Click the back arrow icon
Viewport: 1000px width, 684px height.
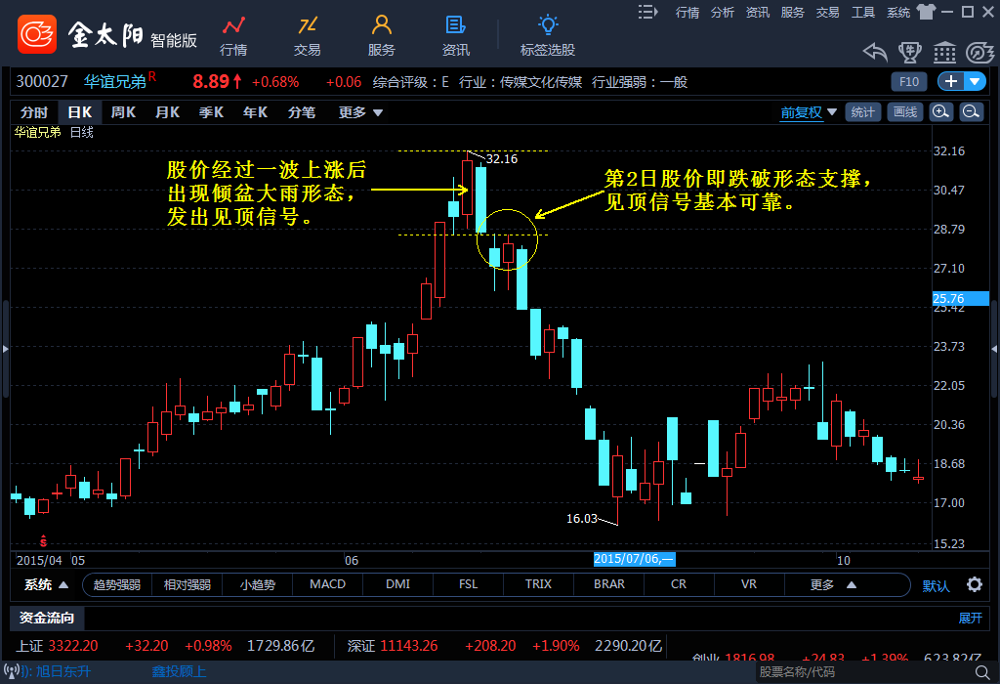pyautogui.click(x=875, y=53)
